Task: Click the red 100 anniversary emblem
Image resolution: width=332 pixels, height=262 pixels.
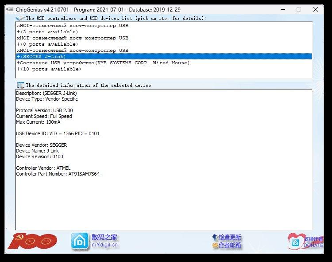Action: (x=32, y=241)
